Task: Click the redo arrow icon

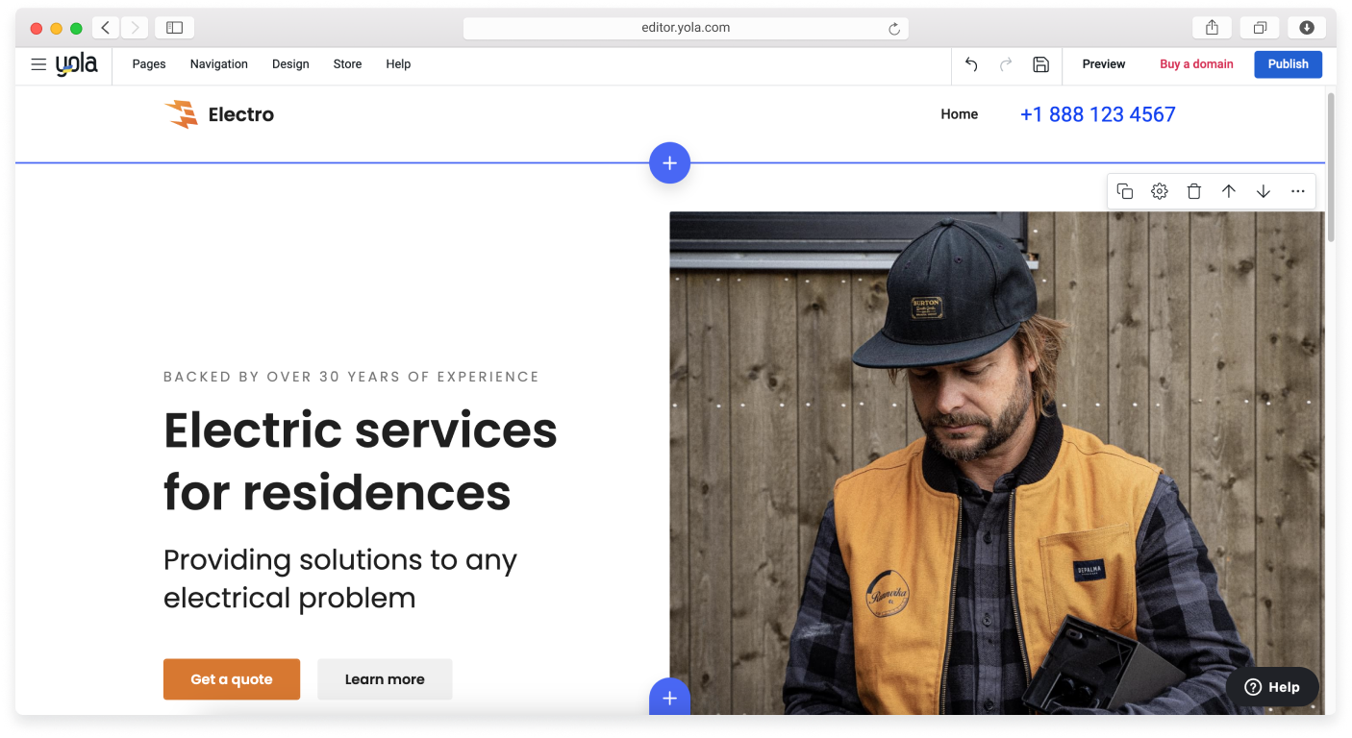Action: tap(1006, 64)
